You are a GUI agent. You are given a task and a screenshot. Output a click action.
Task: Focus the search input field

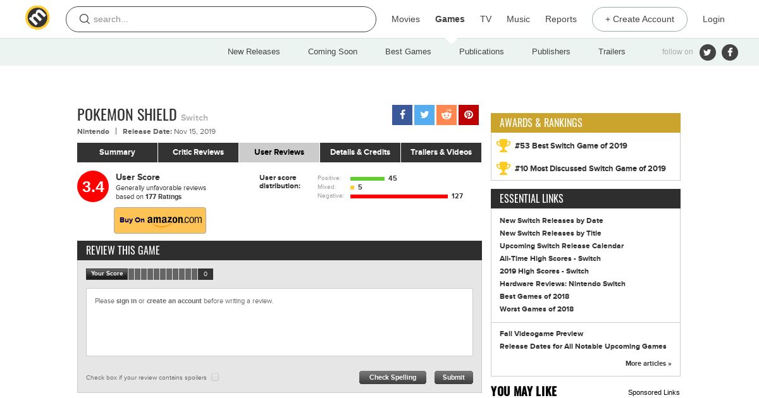[x=221, y=19]
